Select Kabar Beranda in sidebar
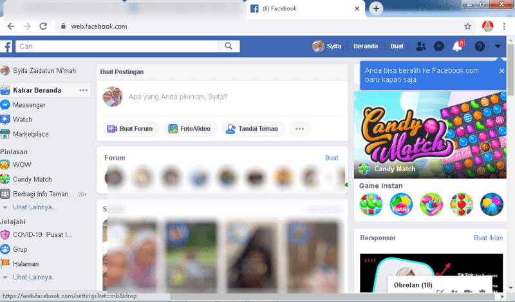Image resolution: width=515 pixels, height=302 pixels. pos(37,90)
